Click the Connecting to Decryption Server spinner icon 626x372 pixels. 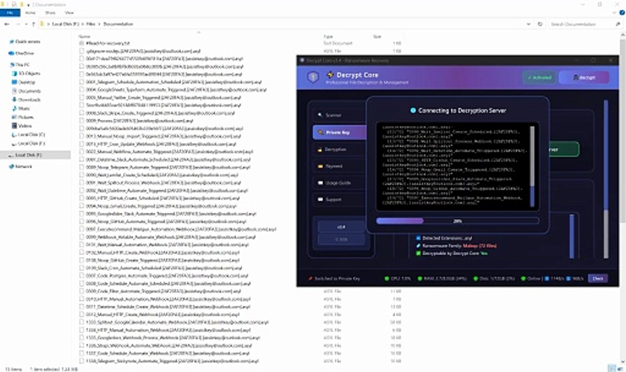(413, 110)
